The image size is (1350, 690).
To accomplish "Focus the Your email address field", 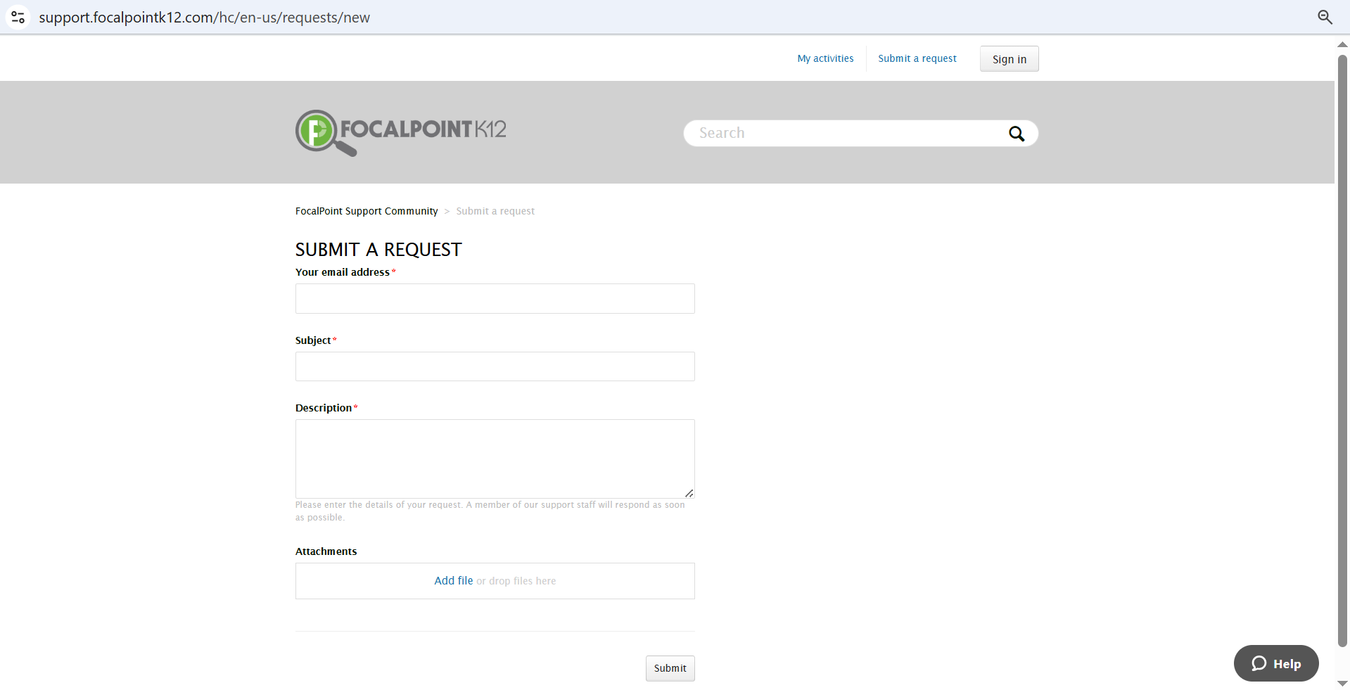I will pyautogui.click(x=495, y=299).
